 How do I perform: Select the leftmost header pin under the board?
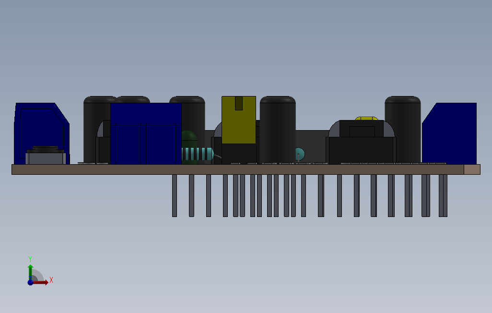click(x=175, y=195)
